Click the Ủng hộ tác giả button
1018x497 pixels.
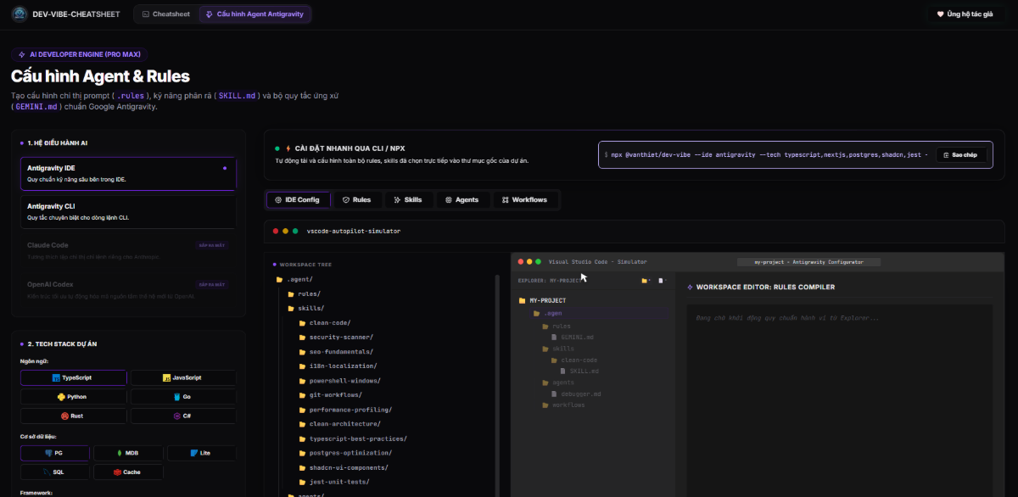[965, 14]
